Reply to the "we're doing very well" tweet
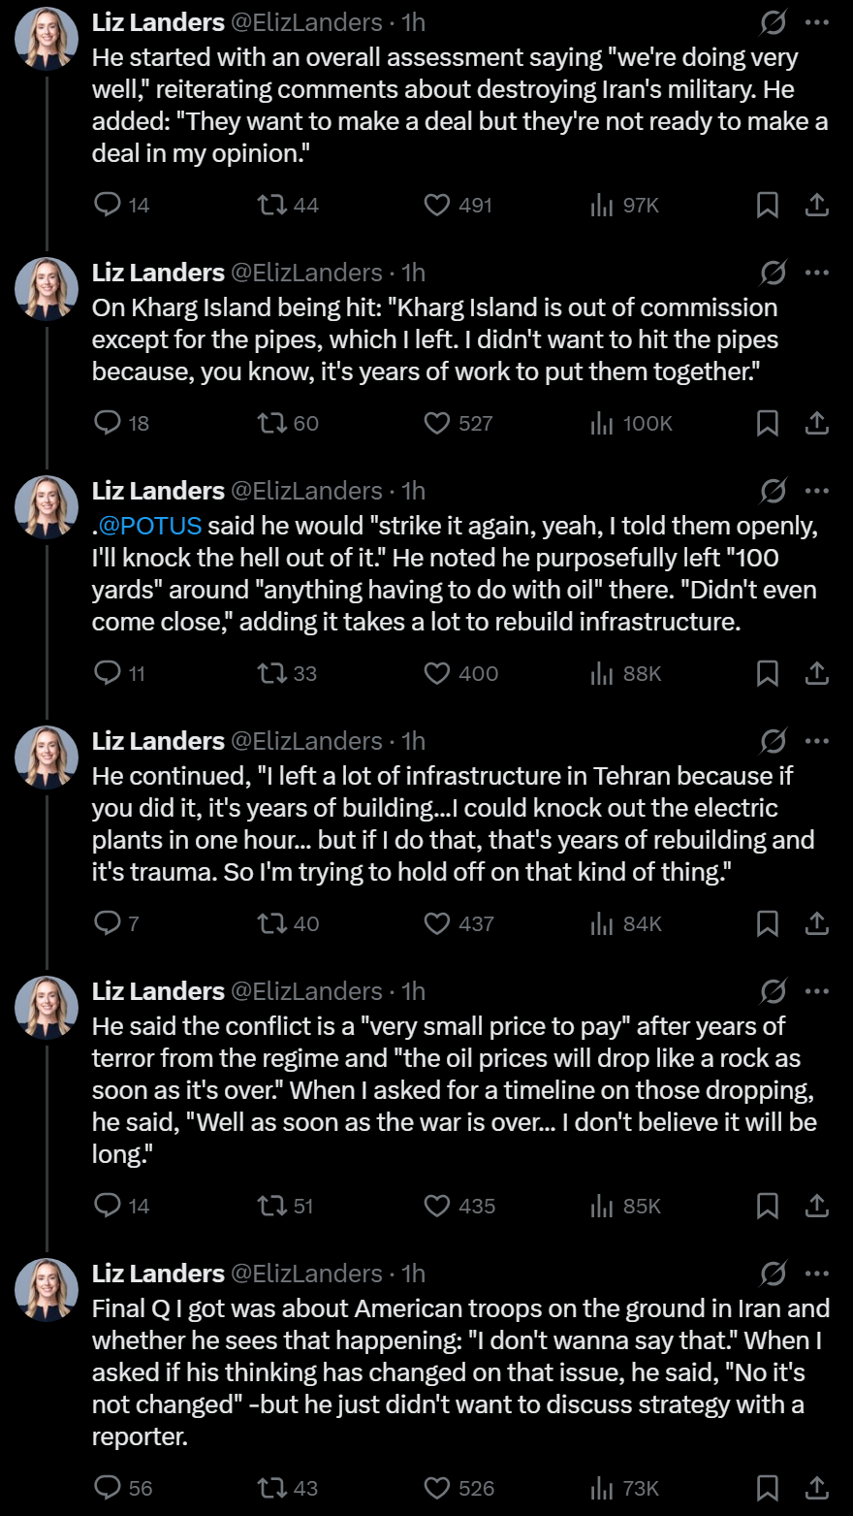The image size is (853, 1516). pyautogui.click(x=108, y=205)
